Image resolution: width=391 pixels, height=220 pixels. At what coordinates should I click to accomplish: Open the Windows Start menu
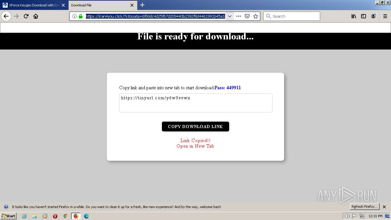coord(9,216)
